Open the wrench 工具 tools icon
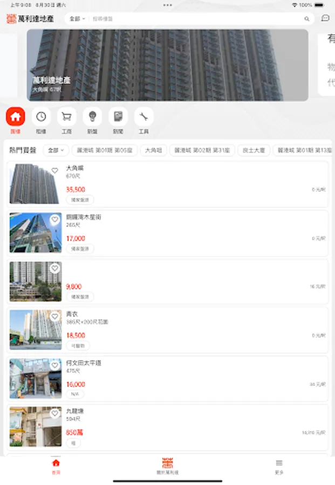The width and height of the screenshot is (335, 485). click(143, 117)
